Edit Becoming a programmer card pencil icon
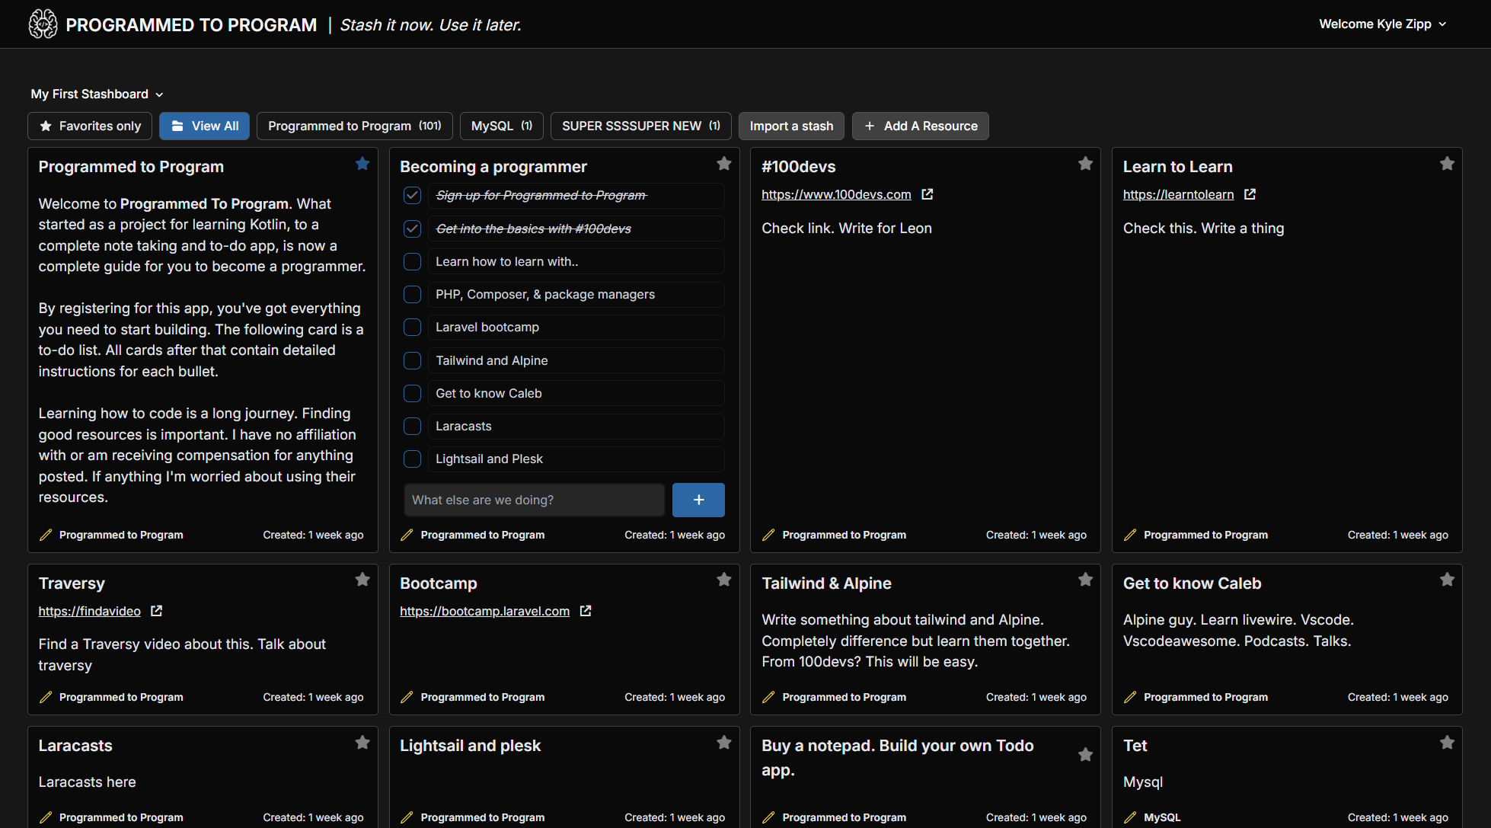The height and width of the screenshot is (828, 1491). pyautogui.click(x=407, y=535)
